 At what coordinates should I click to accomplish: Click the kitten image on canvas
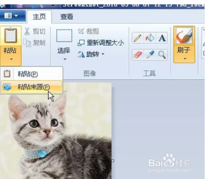tap(56, 131)
